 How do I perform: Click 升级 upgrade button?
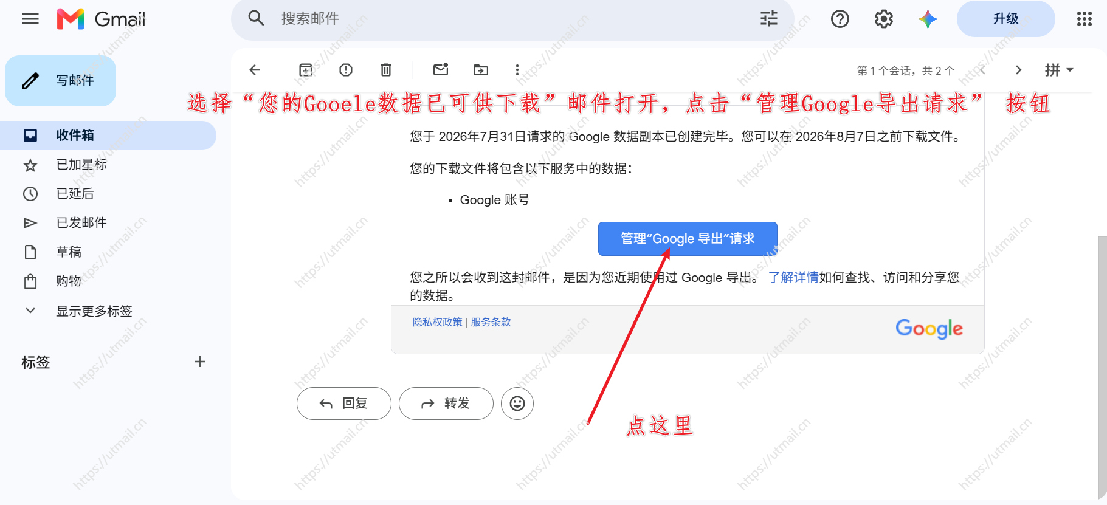(1005, 19)
